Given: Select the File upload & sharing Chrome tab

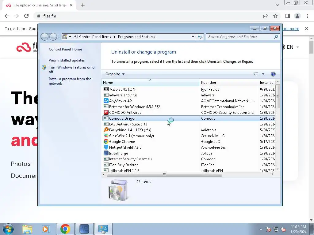Looking at the screenshot, I should (x=40, y=5).
